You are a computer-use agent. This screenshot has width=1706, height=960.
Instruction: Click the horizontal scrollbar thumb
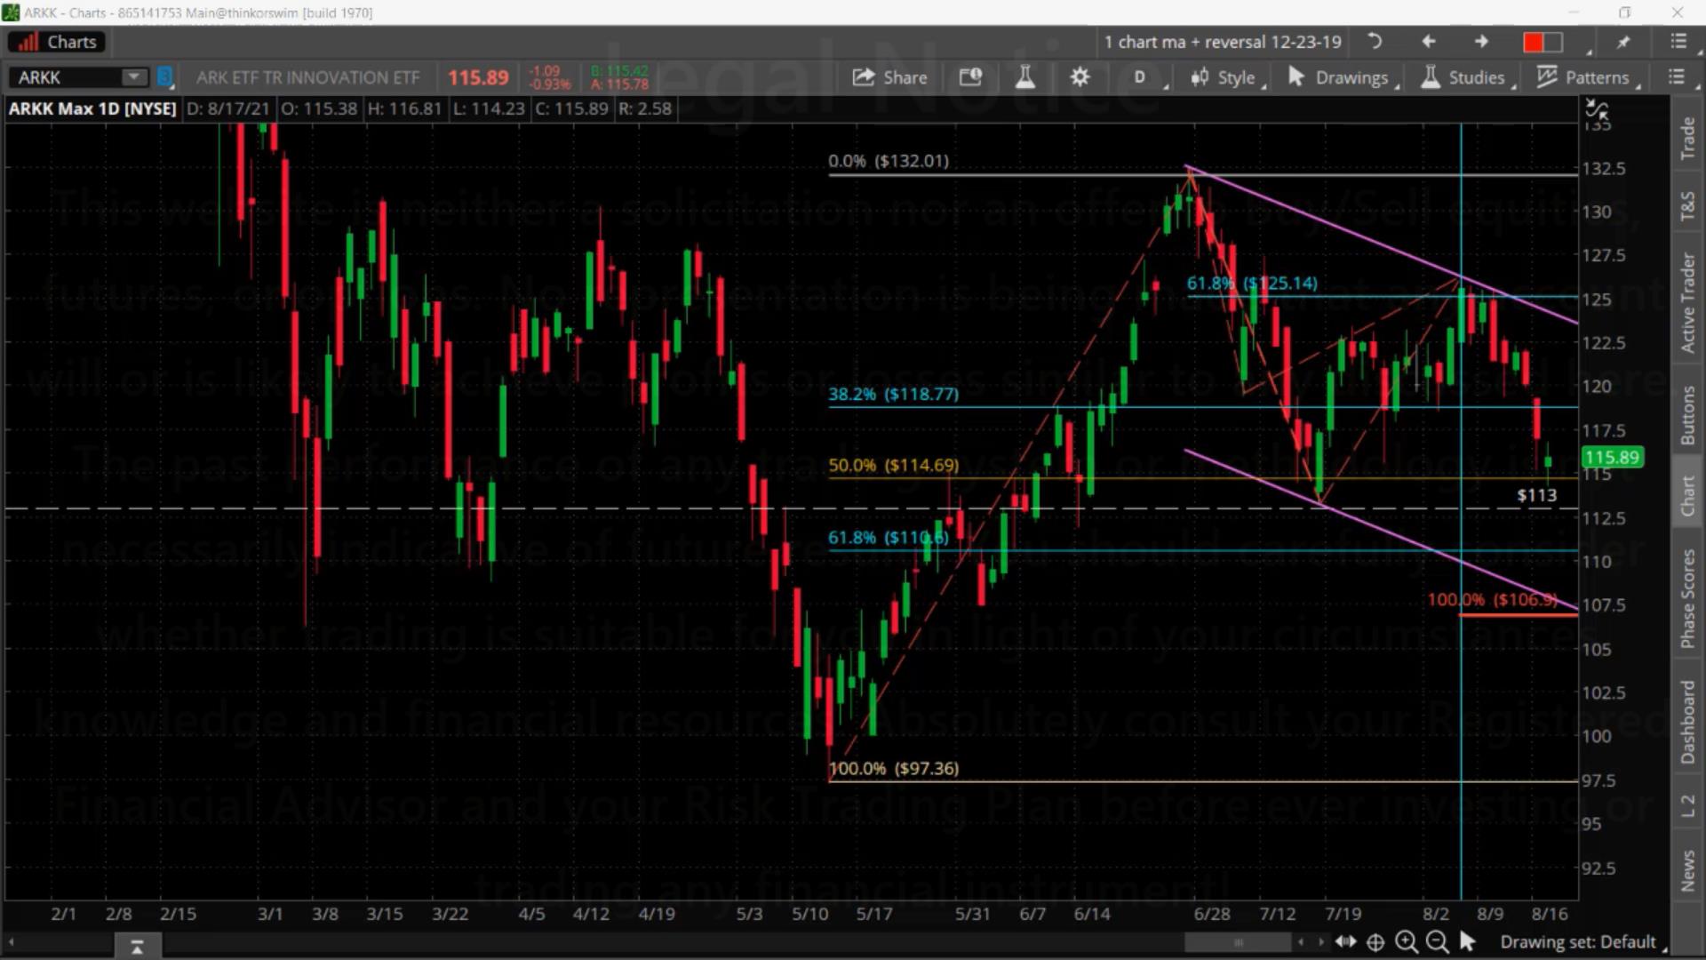(x=1238, y=942)
